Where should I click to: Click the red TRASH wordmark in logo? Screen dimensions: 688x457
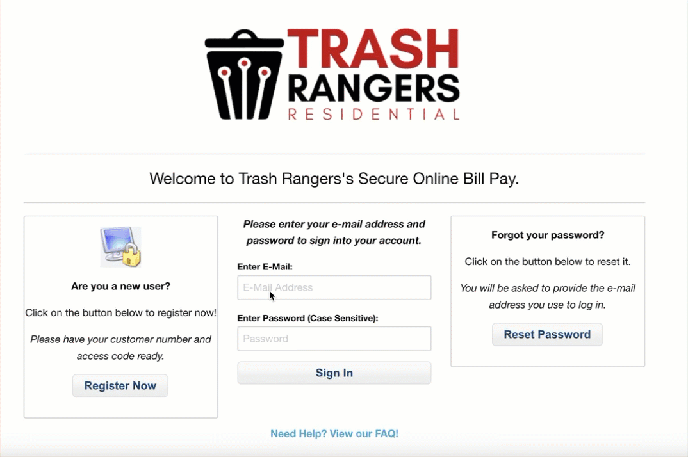pyautogui.click(x=373, y=48)
